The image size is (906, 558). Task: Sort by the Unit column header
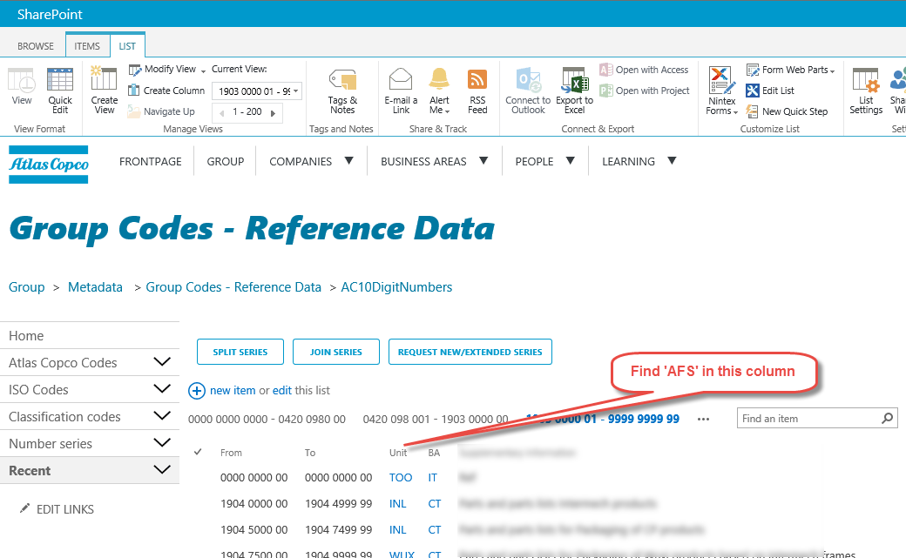(398, 453)
